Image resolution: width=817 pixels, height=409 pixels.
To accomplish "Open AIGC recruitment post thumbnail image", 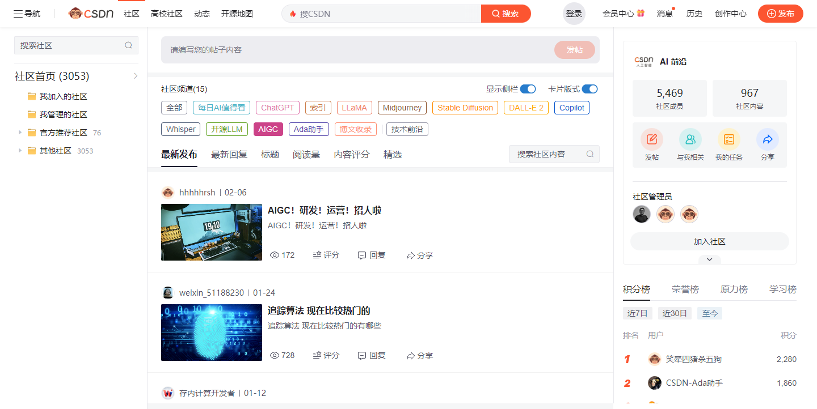I will click(212, 232).
